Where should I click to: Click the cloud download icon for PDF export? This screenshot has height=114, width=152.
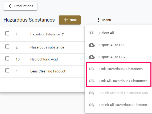tap(92, 45)
